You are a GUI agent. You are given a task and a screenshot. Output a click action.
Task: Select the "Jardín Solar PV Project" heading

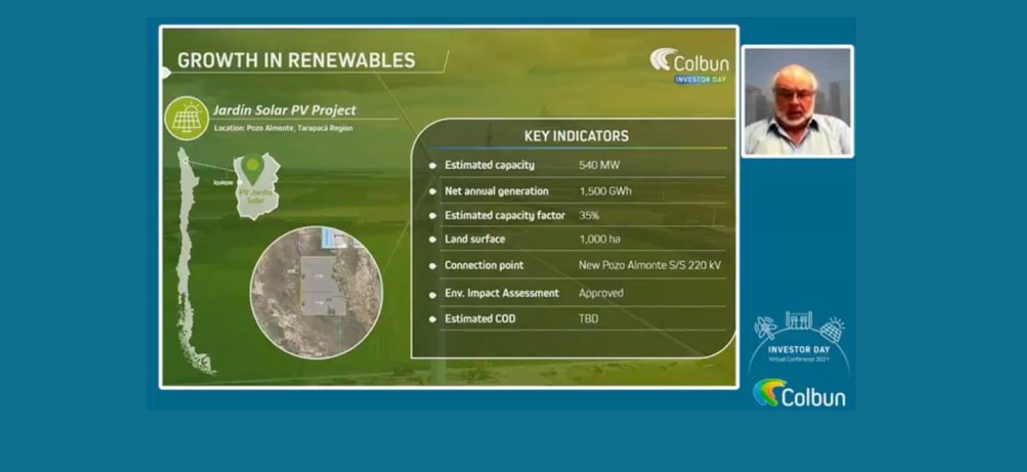[284, 111]
